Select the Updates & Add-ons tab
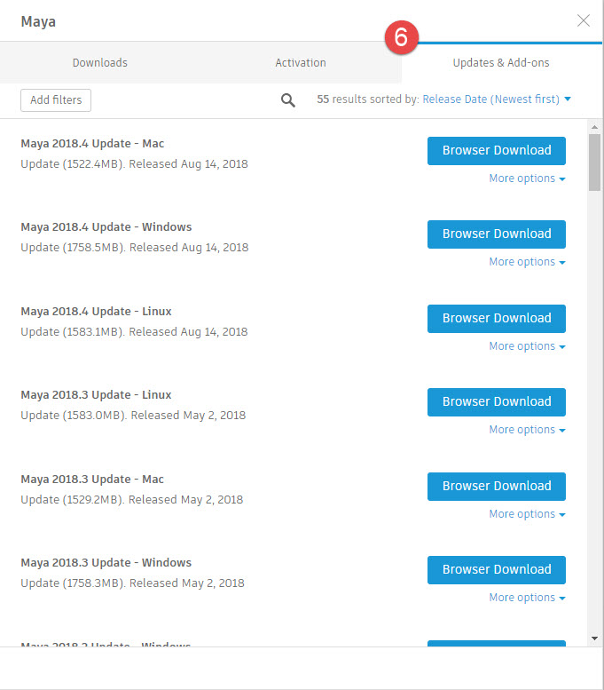This screenshot has height=690, width=604. (x=501, y=63)
